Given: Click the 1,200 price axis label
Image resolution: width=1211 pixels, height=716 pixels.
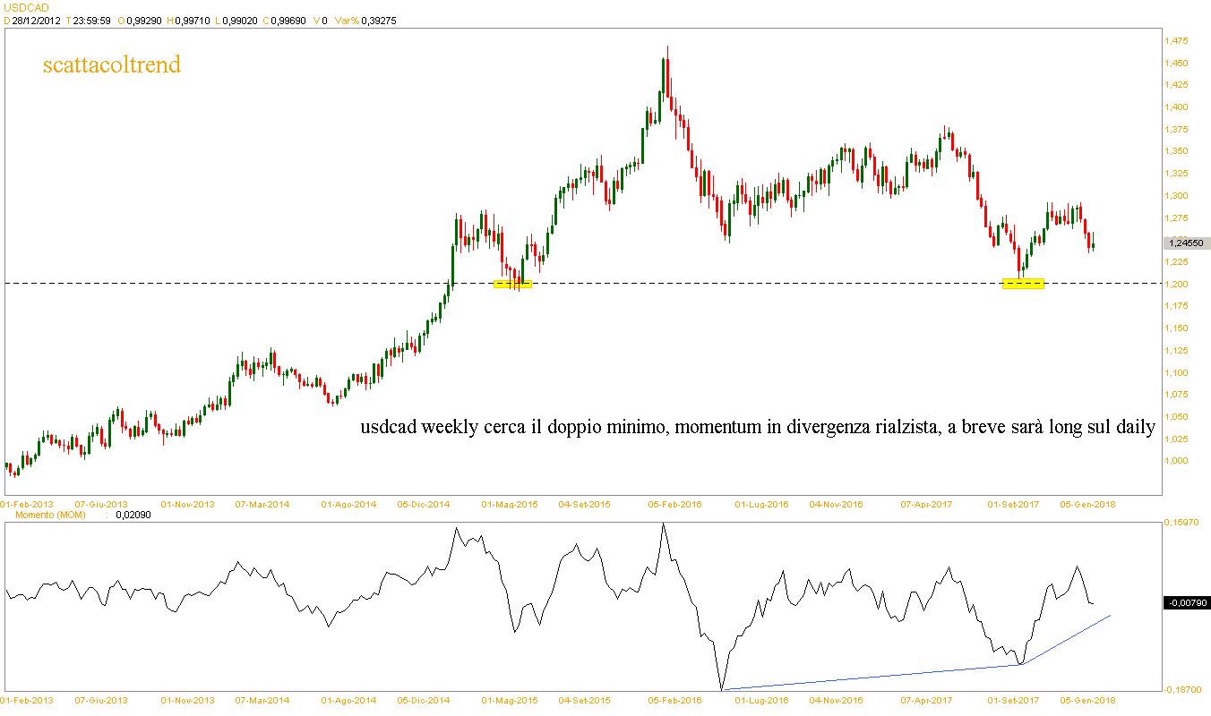Looking at the screenshot, I should click(x=1175, y=285).
